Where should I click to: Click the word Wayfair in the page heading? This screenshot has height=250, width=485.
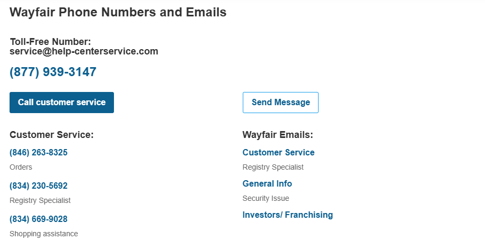[x=32, y=12]
